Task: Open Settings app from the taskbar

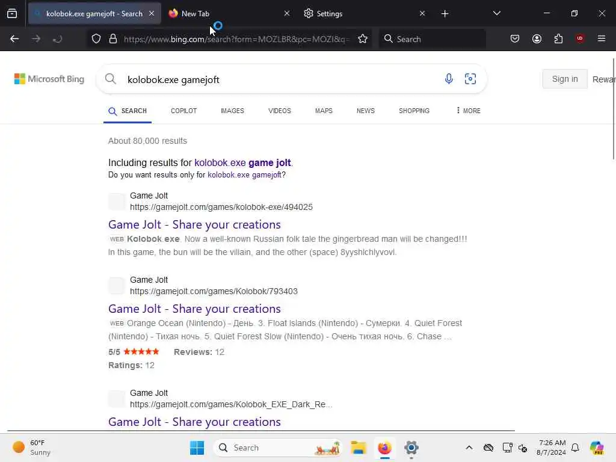Action: [411, 448]
